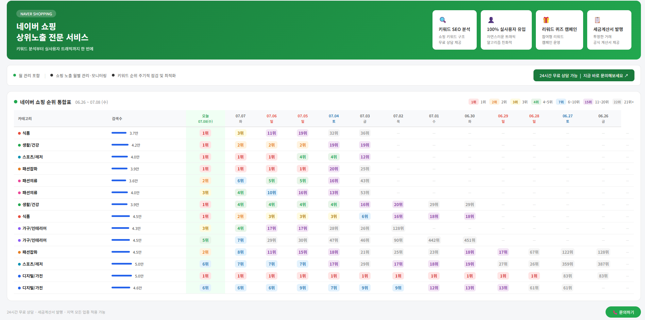
Task: Click the 3.6만 search volume bar
Action: pos(119,181)
